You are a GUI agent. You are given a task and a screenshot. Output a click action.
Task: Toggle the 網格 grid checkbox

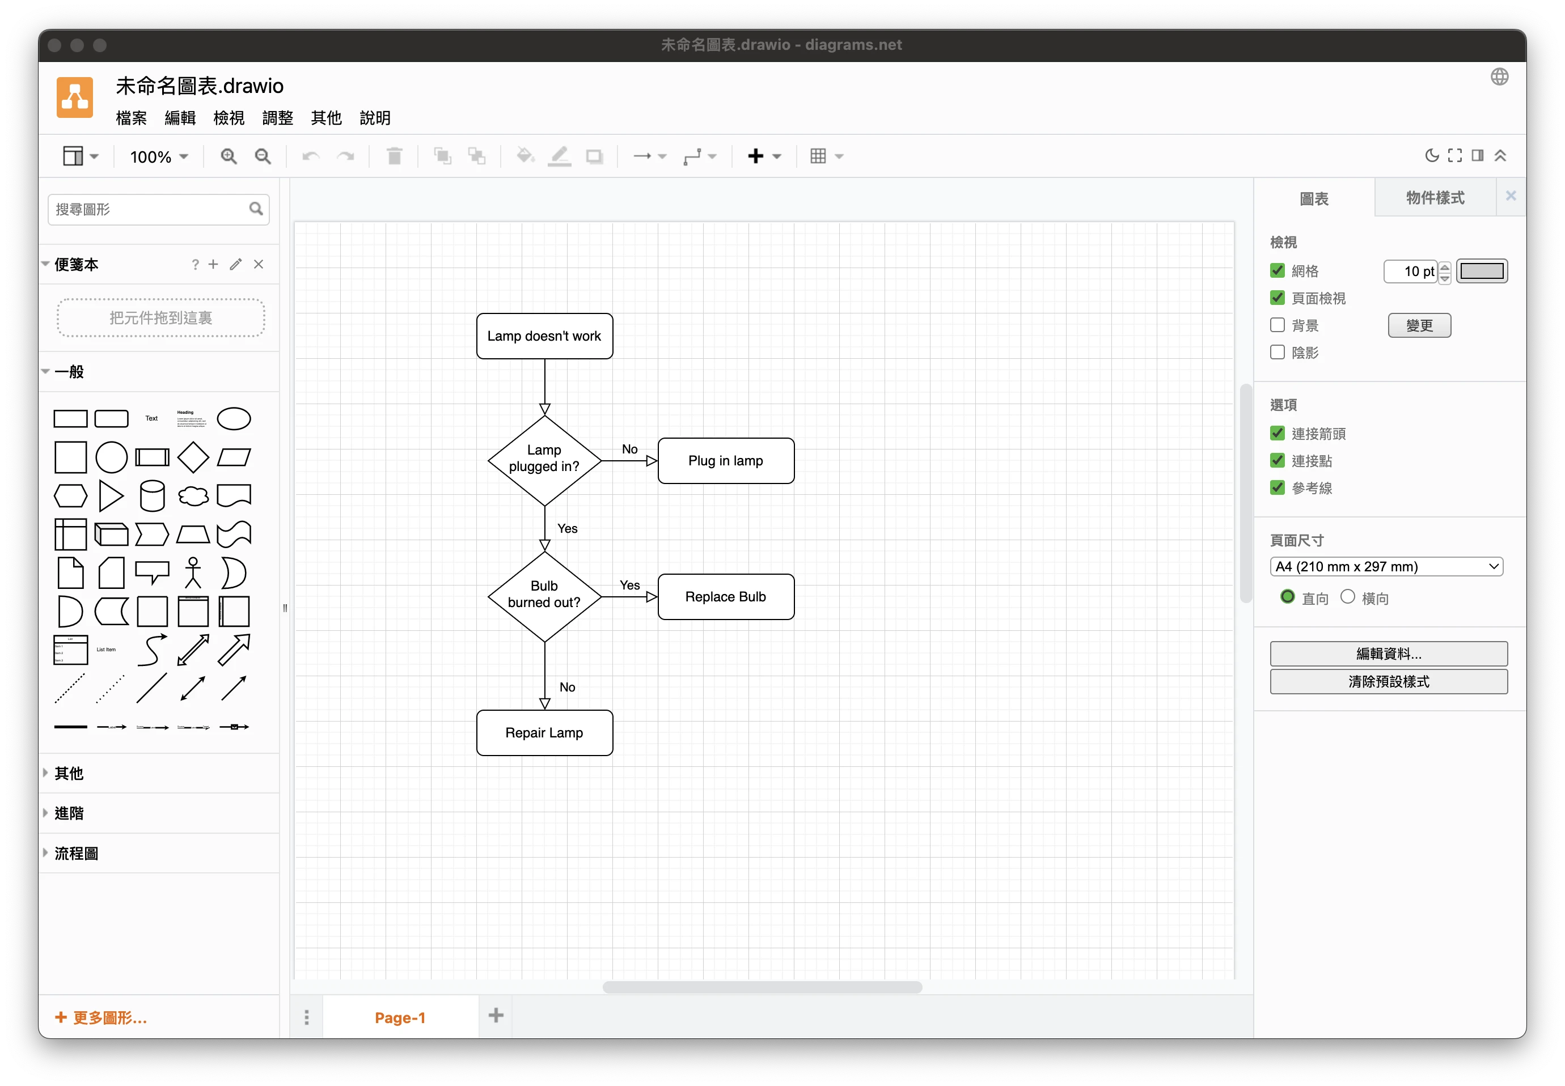tap(1277, 271)
